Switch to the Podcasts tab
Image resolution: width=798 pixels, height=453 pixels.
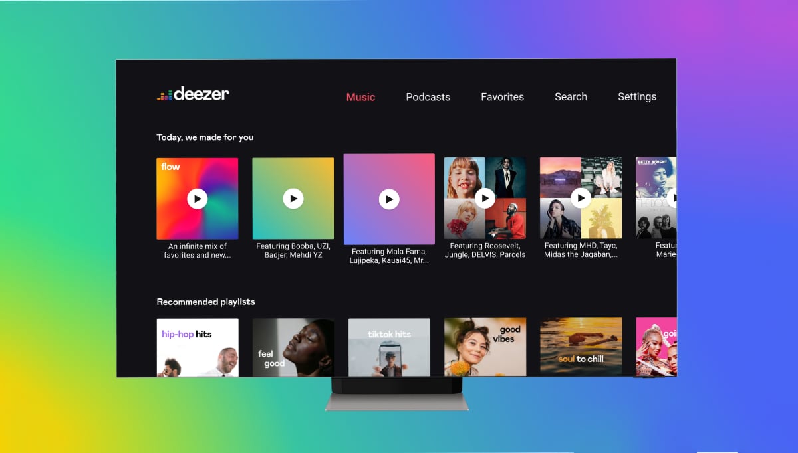[x=428, y=97]
